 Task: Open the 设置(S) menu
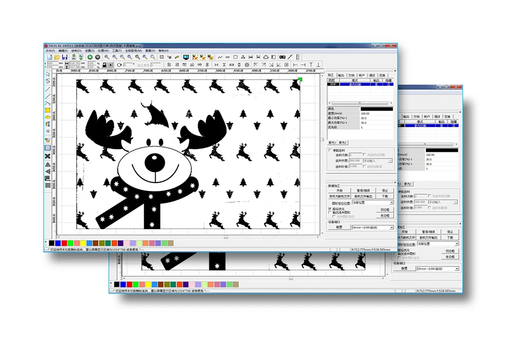pyautogui.click(x=90, y=51)
